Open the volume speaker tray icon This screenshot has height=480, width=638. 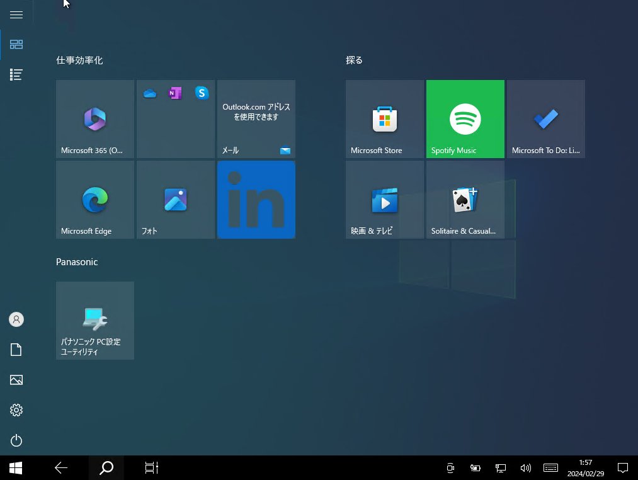pyautogui.click(x=526, y=468)
